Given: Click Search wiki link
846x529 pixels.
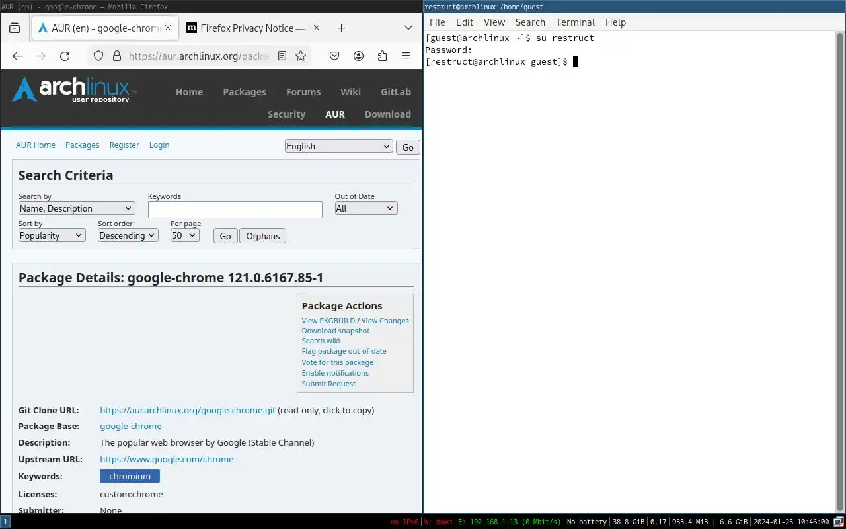Looking at the screenshot, I should coord(321,341).
